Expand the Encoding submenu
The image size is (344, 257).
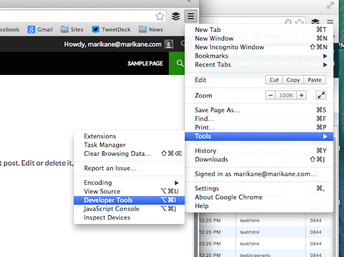click(129, 183)
